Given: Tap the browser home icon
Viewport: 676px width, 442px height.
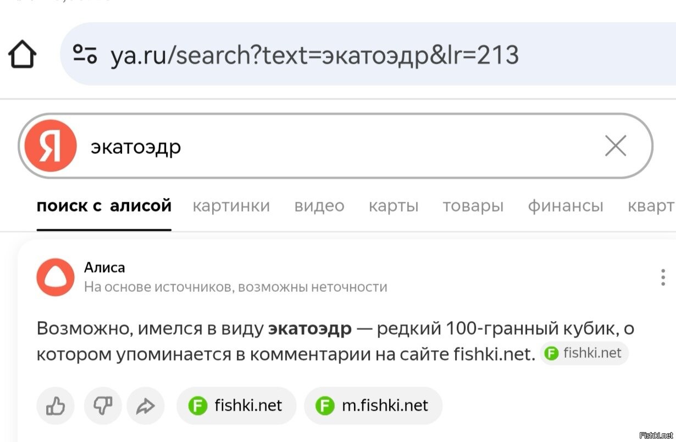Looking at the screenshot, I should 23,55.
